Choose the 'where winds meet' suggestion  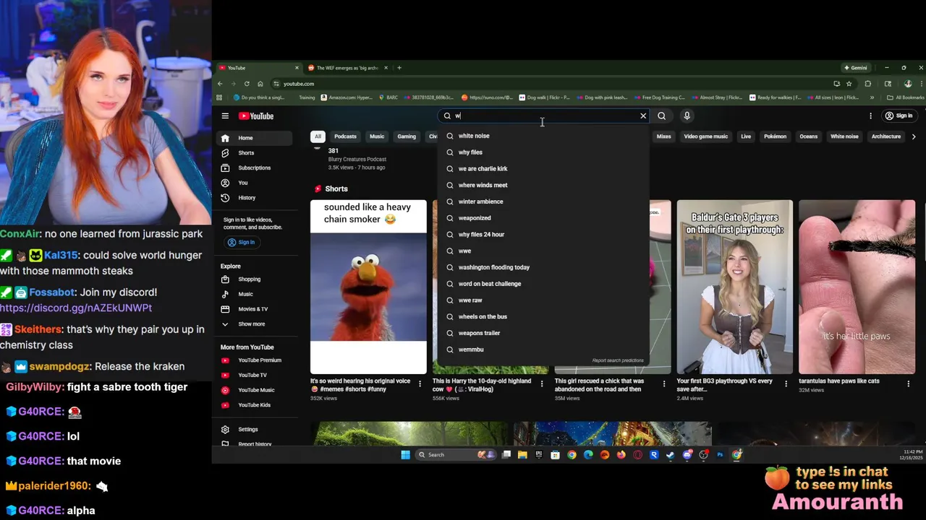coord(543,185)
